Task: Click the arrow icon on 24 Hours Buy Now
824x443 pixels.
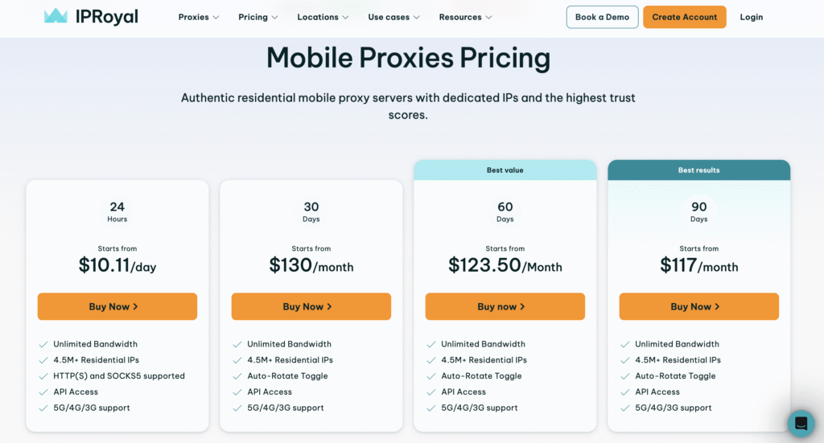Action: pos(135,306)
